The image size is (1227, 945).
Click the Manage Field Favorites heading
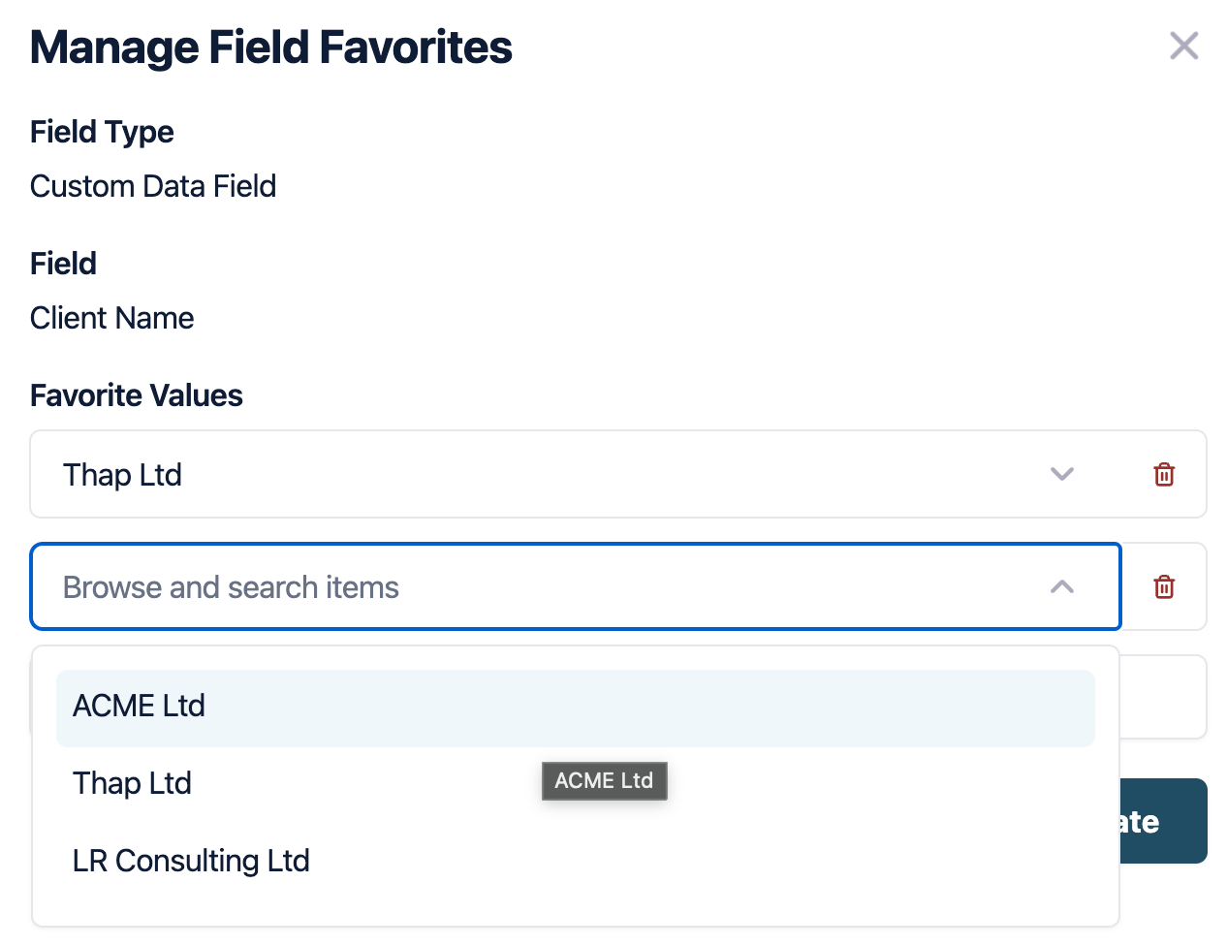270,47
